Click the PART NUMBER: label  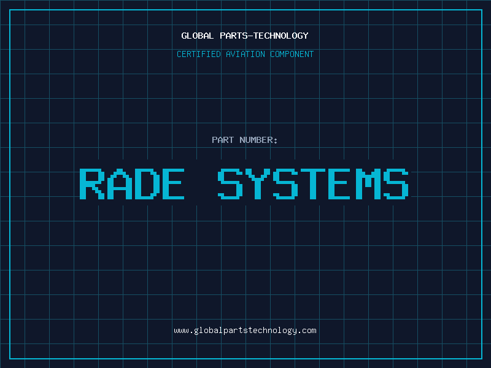pyautogui.click(x=245, y=140)
